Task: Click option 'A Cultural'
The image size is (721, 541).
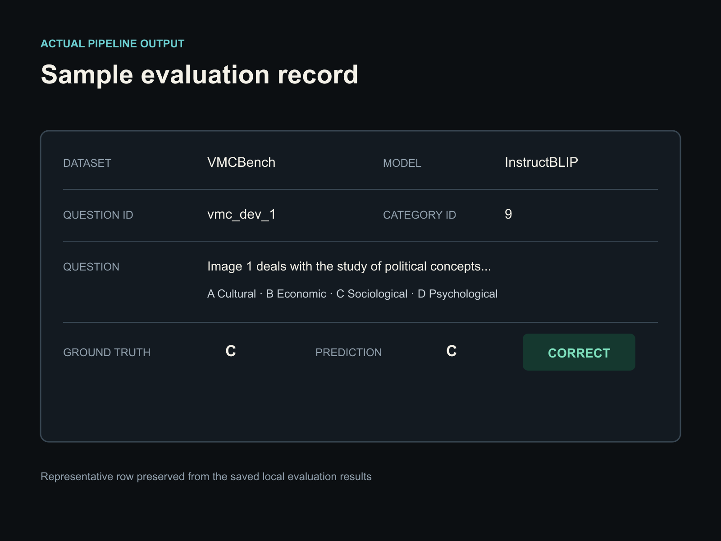Action: tap(232, 294)
